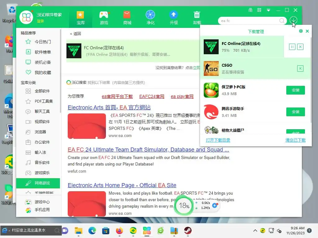This screenshot has height=238, width=318.
Task: Open download manager settings gear
Action: click(x=301, y=31)
